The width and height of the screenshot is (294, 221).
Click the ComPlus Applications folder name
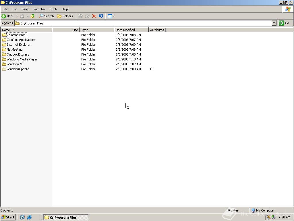click(x=21, y=40)
